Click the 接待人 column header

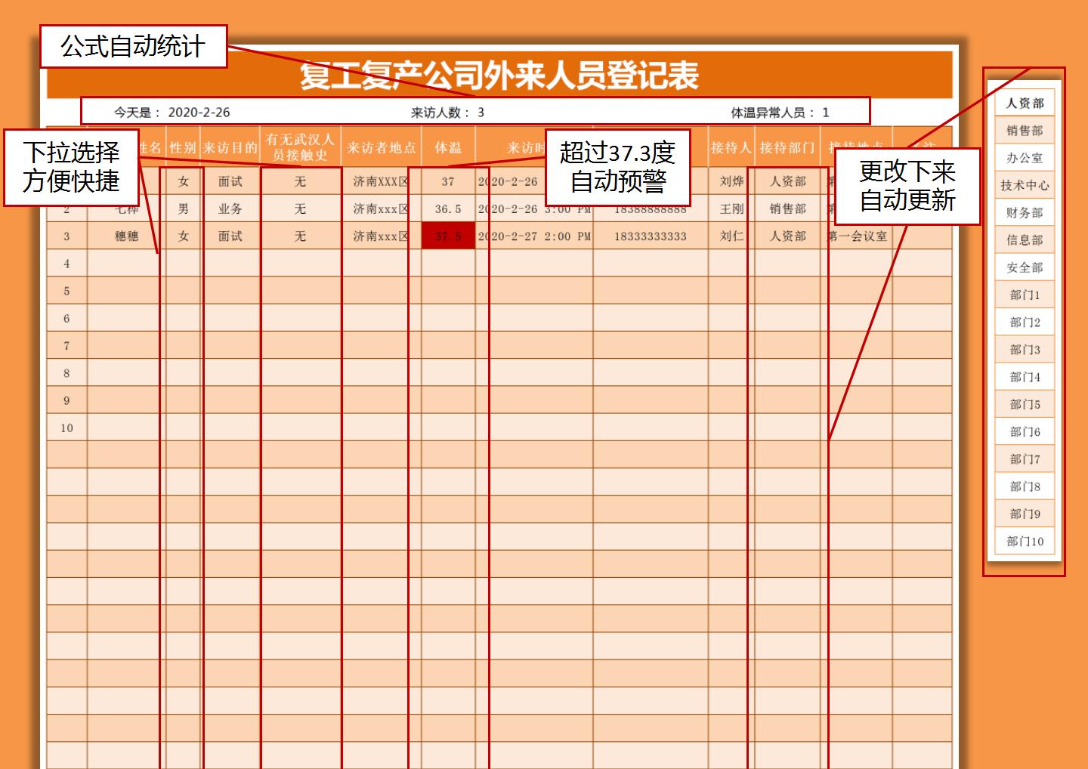tap(731, 148)
